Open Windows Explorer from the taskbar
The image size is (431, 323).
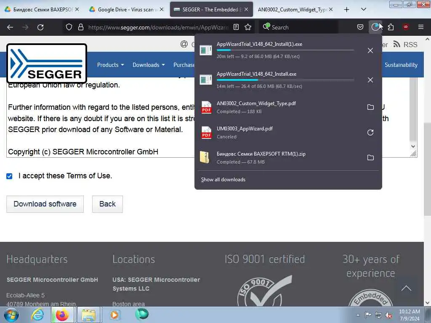point(88,315)
